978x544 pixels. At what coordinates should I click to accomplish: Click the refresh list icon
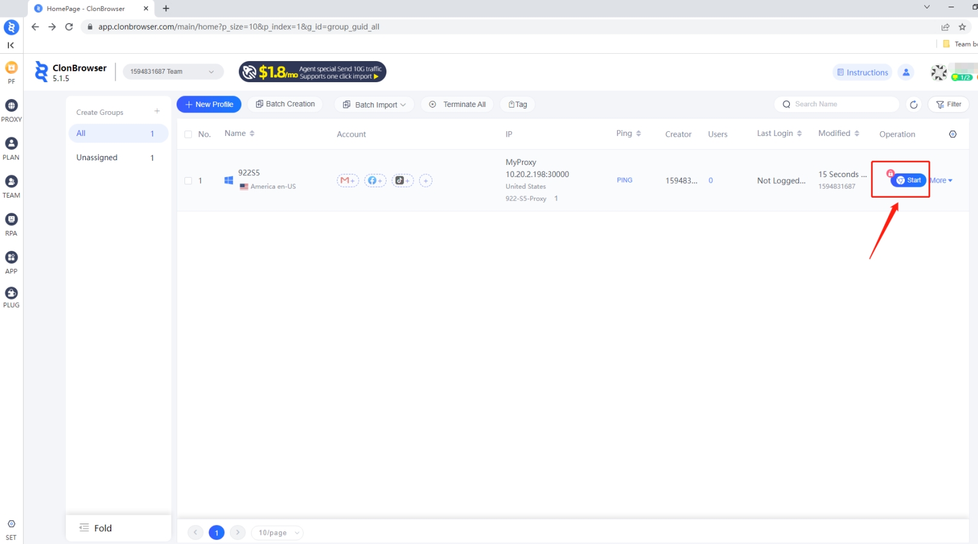point(913,105)
